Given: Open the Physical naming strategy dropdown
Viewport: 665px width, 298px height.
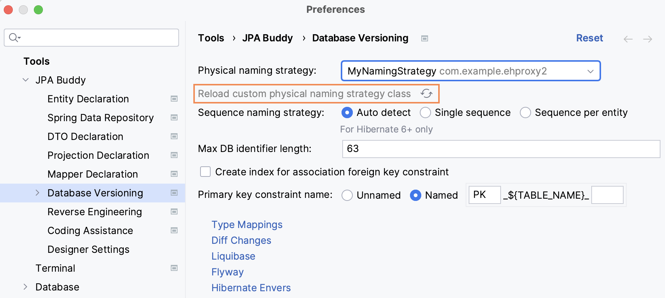Looking at the screenshot, I should click(x=471, y=71).
